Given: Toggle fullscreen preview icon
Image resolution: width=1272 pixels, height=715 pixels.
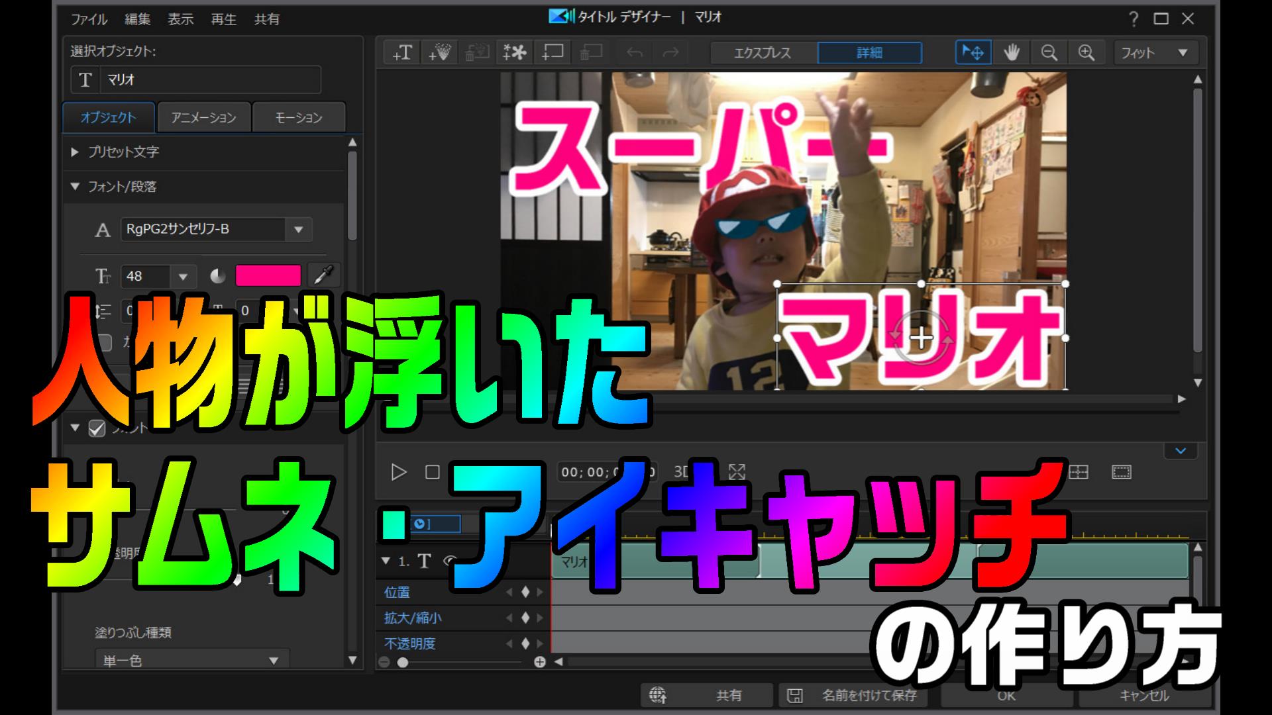Looking at the screenshot, I should coord(737,471).
